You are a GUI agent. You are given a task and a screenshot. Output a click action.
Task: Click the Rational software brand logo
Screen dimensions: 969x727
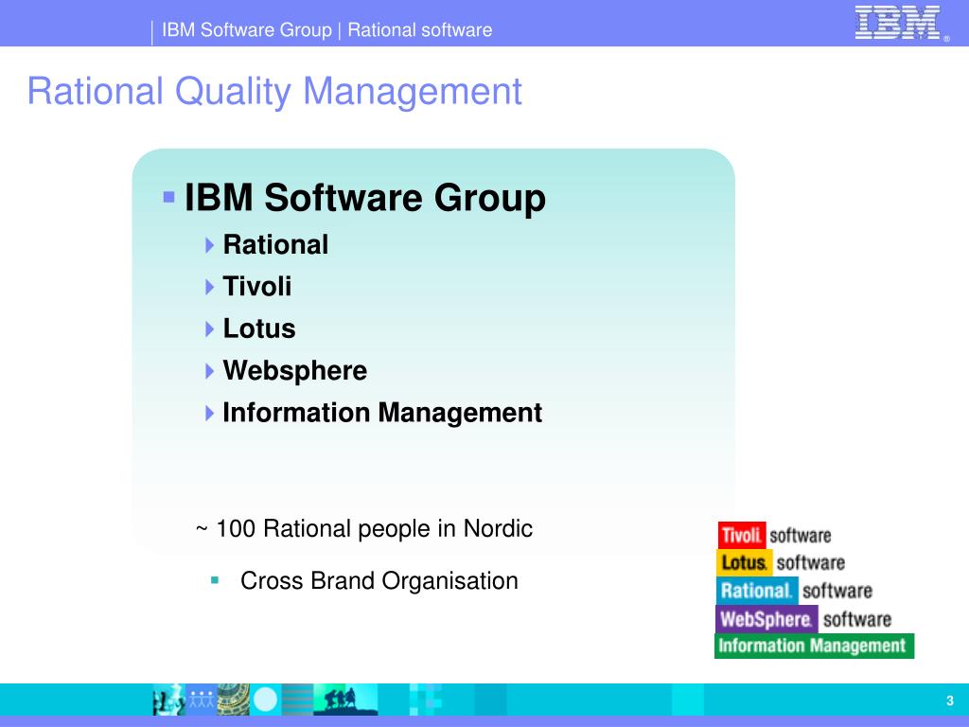795,591
